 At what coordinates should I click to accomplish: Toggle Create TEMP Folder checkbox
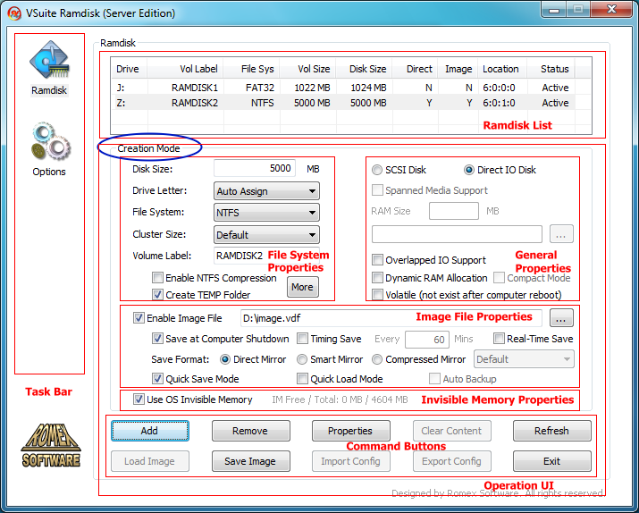pyautogui.click(x=157, y=295)
